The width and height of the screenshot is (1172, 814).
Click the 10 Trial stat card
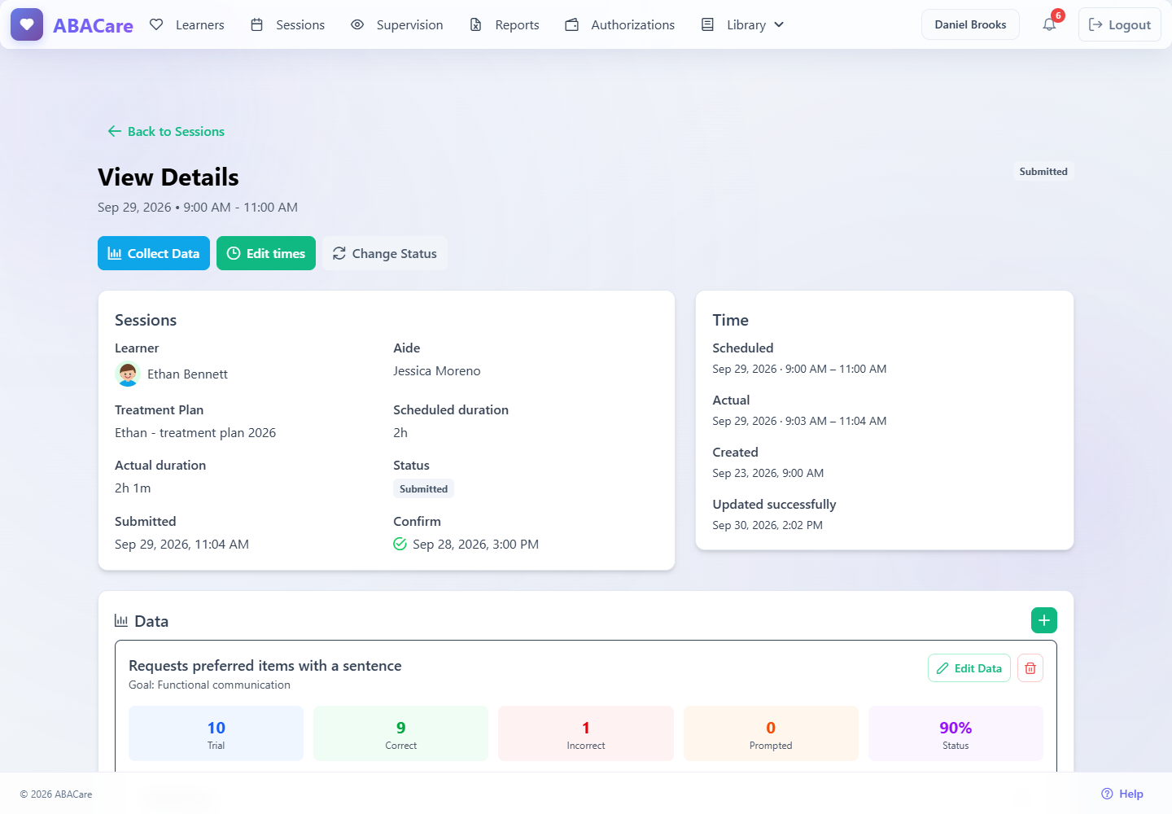(x=216, y=733)
